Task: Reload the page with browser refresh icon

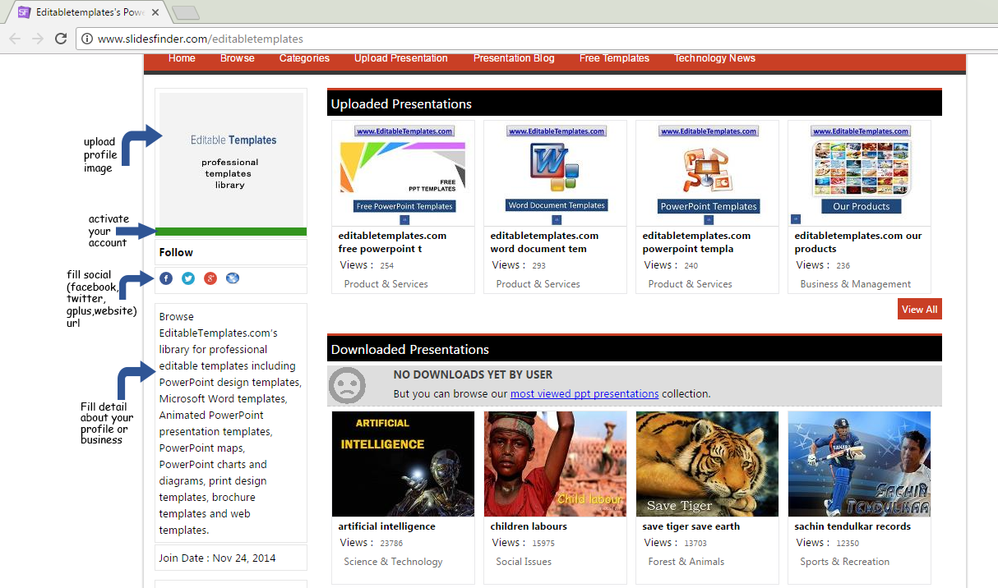Action: pyautogui.click(x=61, y=39)
